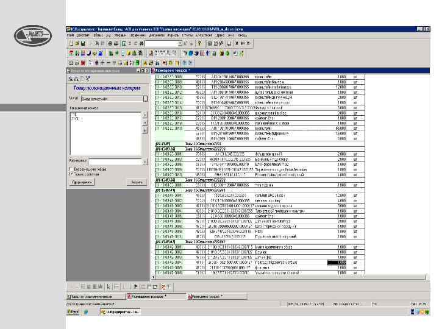Click the plus icon in the third toolbar row
439x329 pixels.
(102, 63)
